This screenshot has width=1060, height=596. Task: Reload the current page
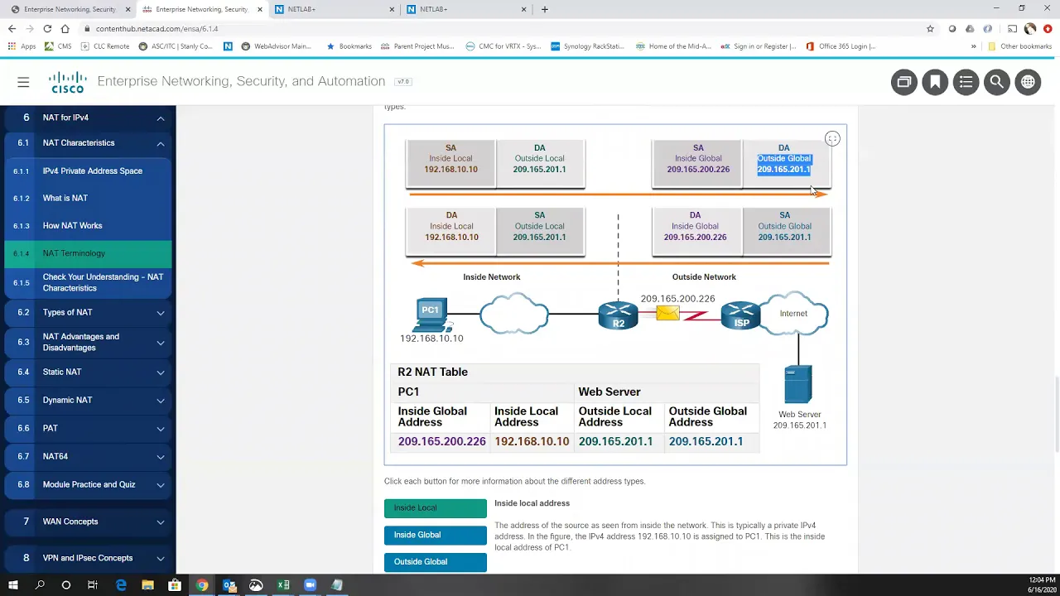pos(47,29)
